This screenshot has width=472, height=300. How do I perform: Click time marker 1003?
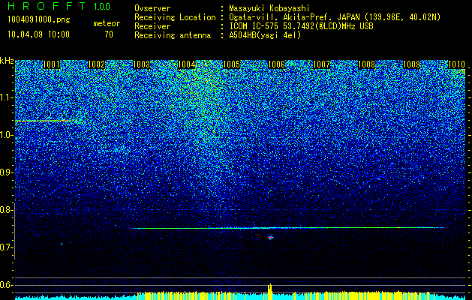141,64
